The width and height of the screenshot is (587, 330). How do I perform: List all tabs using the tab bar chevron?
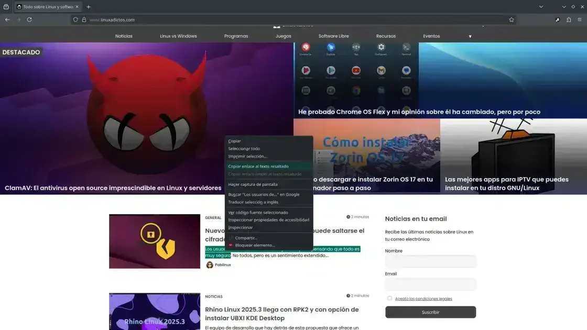(x=541, y=7)
